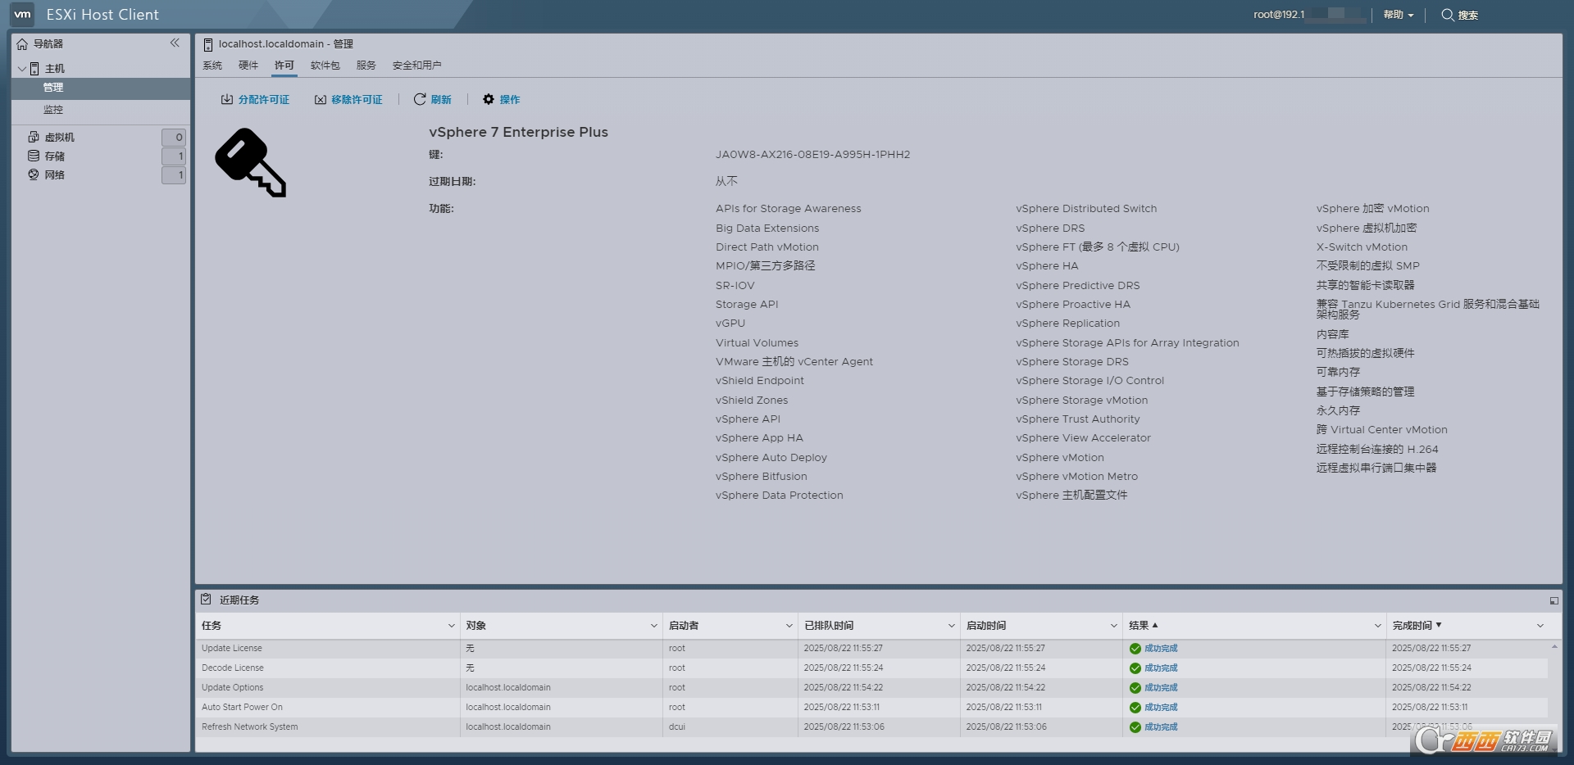Sort tasks by Completed Time (完成时间) column header
Image resolution: width=1574 pixels, height=765 pixels.
point(1412,626)
